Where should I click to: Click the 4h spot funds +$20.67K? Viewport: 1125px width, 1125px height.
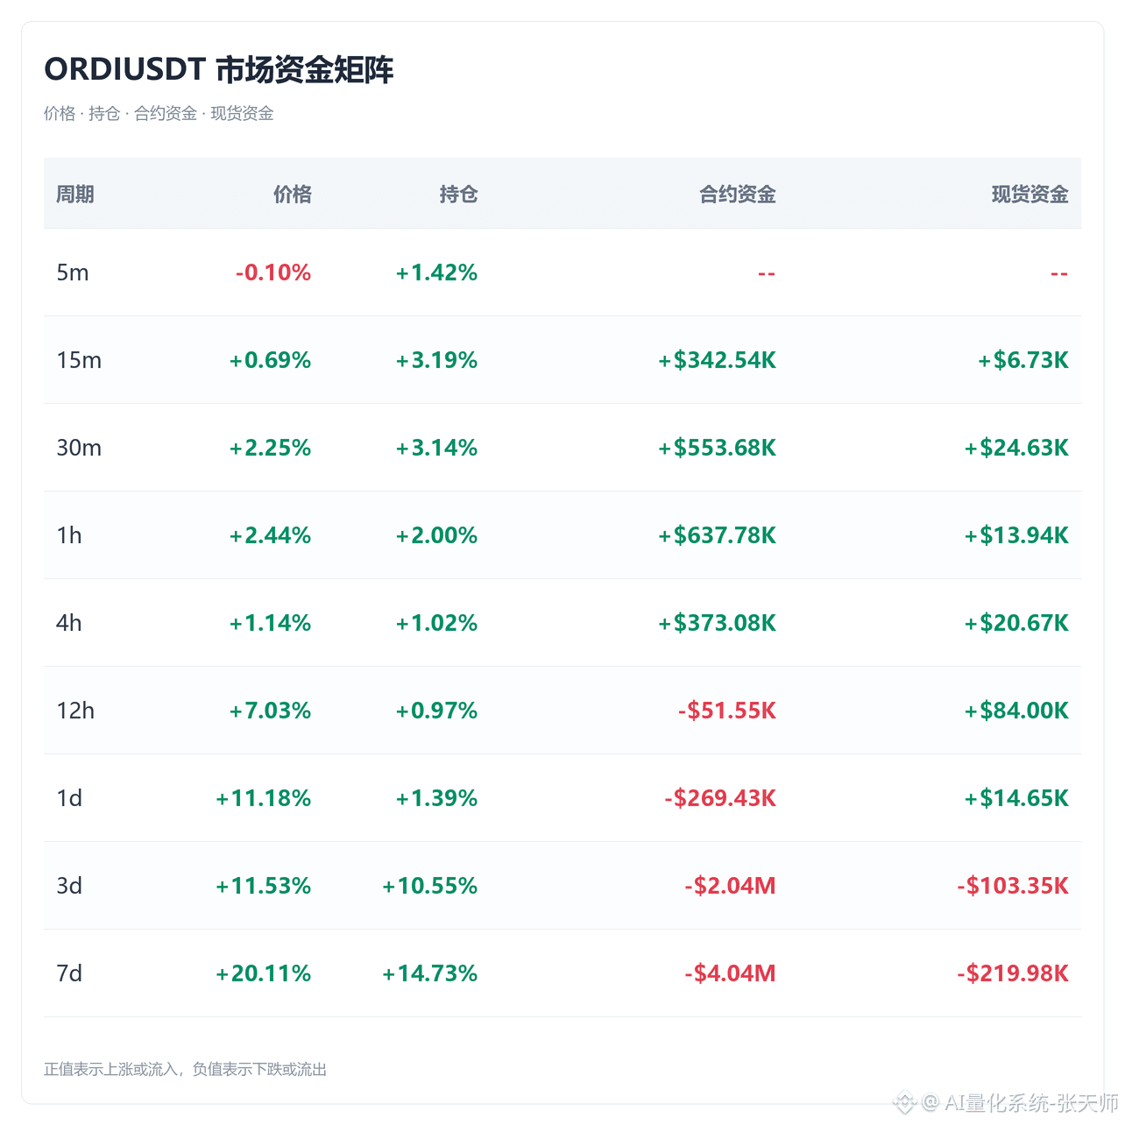pos(1016,623)
